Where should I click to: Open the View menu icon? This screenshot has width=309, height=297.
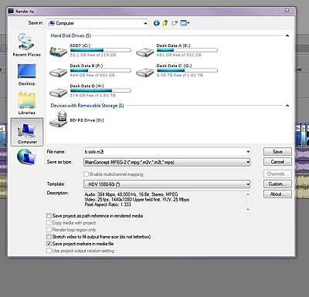click(185, 23)
